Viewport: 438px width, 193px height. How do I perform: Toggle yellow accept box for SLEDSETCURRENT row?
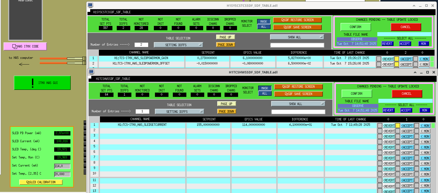(x=398, y=126)
